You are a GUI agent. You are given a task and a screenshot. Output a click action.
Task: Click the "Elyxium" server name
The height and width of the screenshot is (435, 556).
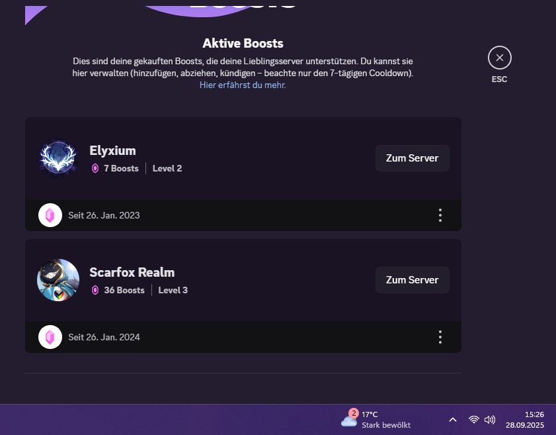coord(112,150)
